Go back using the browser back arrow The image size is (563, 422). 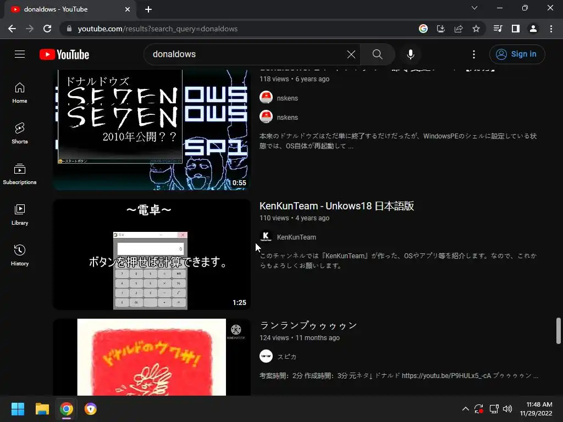[x=12, y=29]
